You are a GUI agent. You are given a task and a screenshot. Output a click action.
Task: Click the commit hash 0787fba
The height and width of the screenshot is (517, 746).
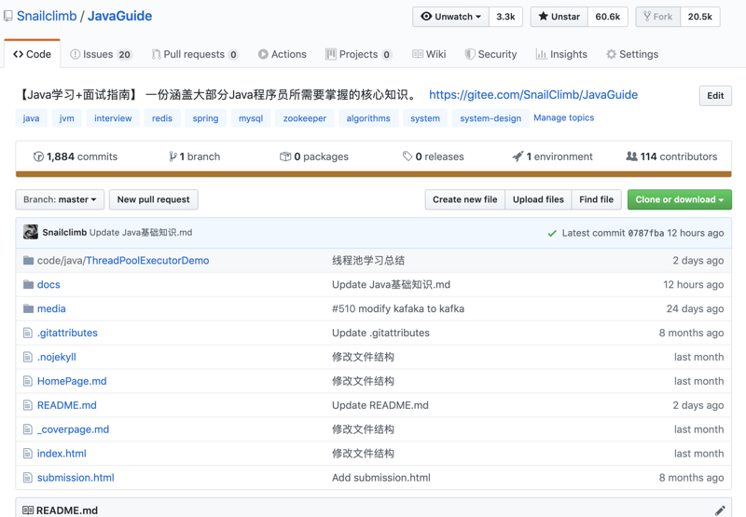click(645, 233)
